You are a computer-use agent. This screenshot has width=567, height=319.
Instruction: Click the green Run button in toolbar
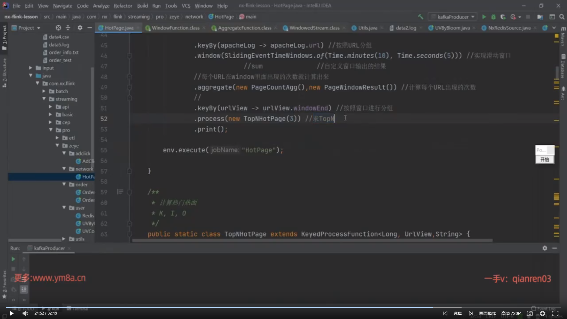484,17
